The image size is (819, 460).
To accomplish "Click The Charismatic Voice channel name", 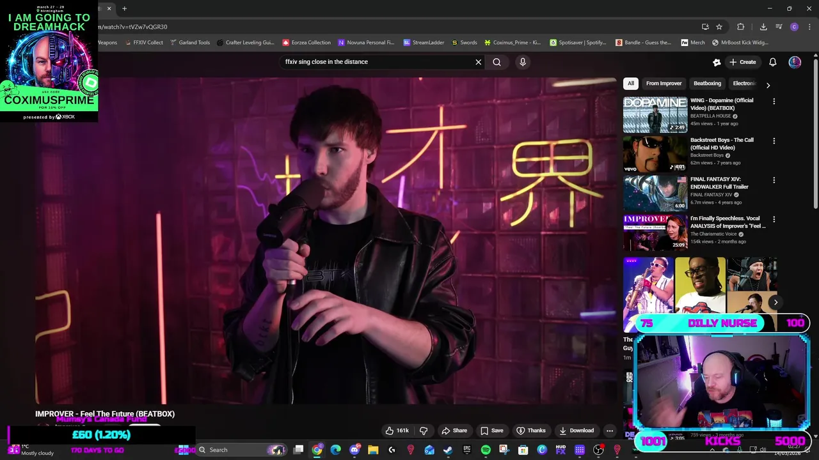I will pos(713,234).
